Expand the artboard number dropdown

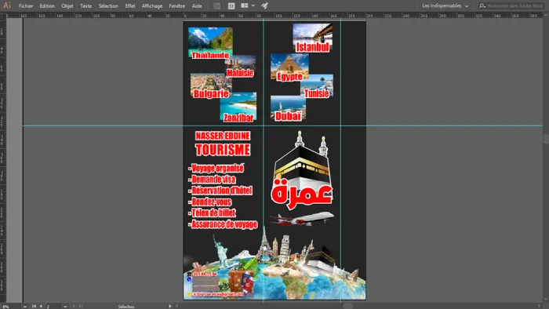click(x=65, y=307)
